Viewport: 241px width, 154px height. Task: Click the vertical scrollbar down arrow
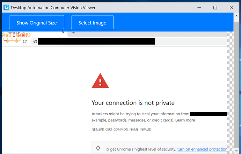pyautogui.click(x=236, y=151)
